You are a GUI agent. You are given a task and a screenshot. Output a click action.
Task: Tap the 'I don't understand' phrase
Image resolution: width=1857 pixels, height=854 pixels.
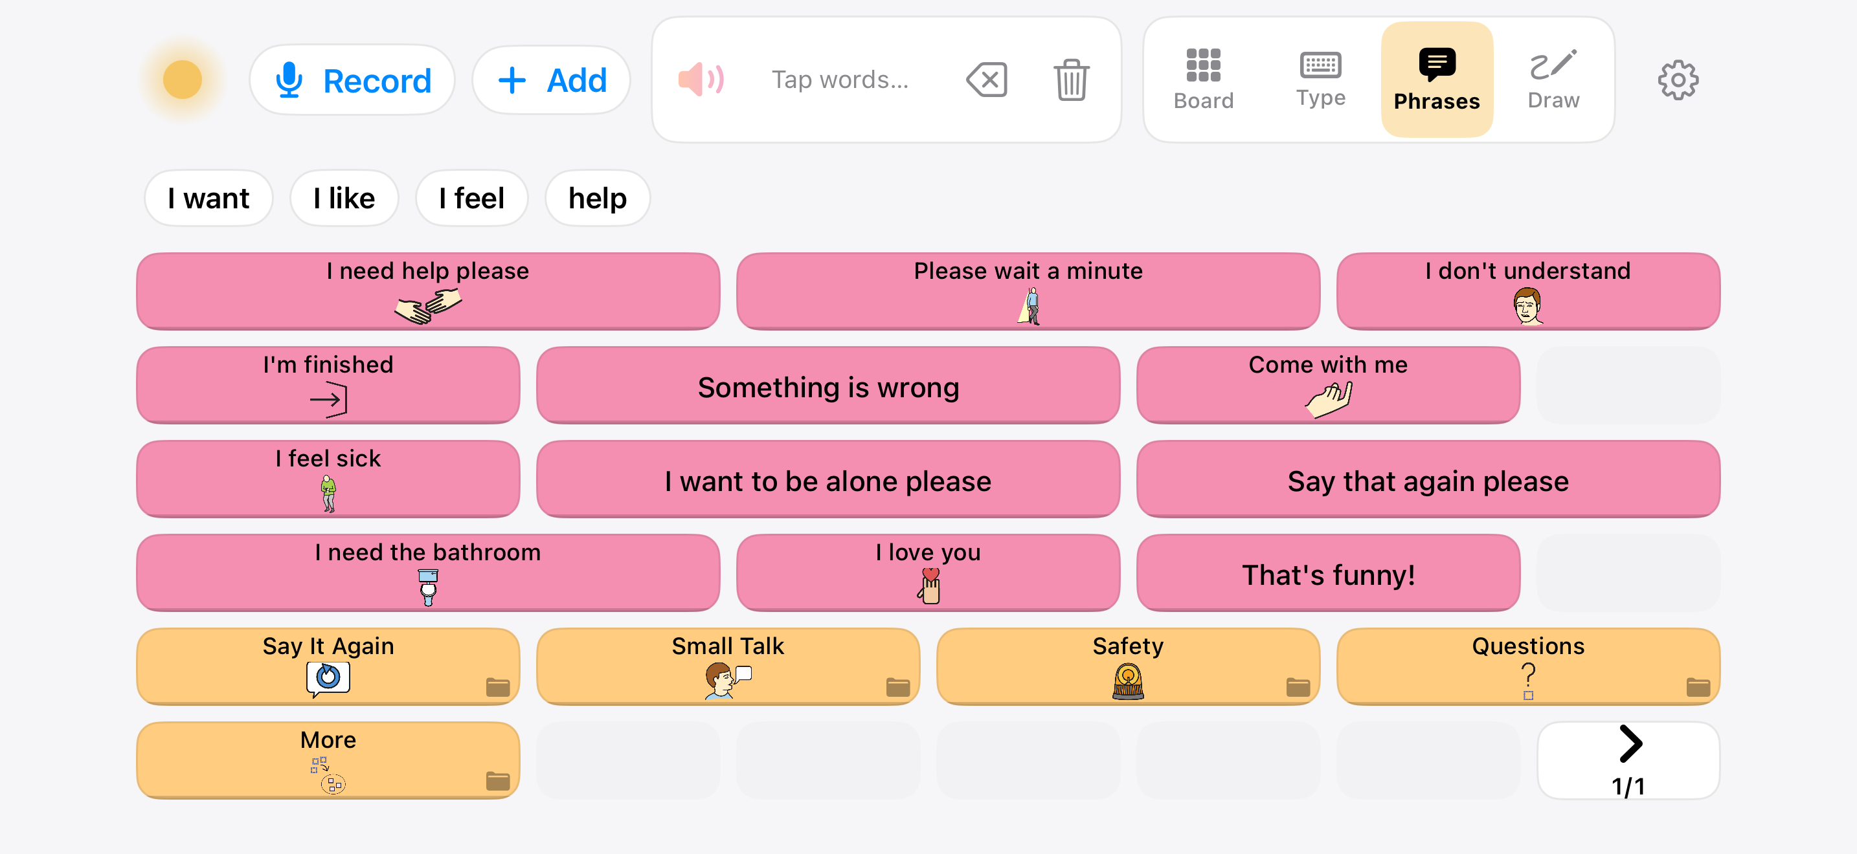tap(1527, 291)
